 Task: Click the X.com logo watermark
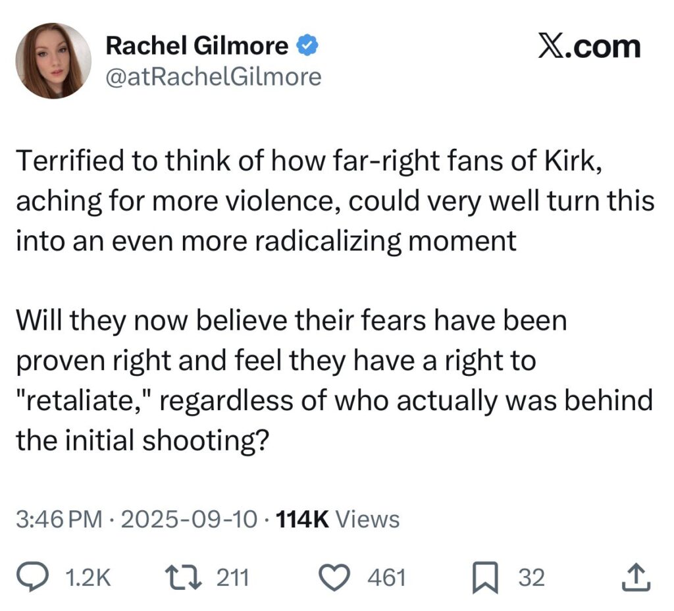pos(588,47)
